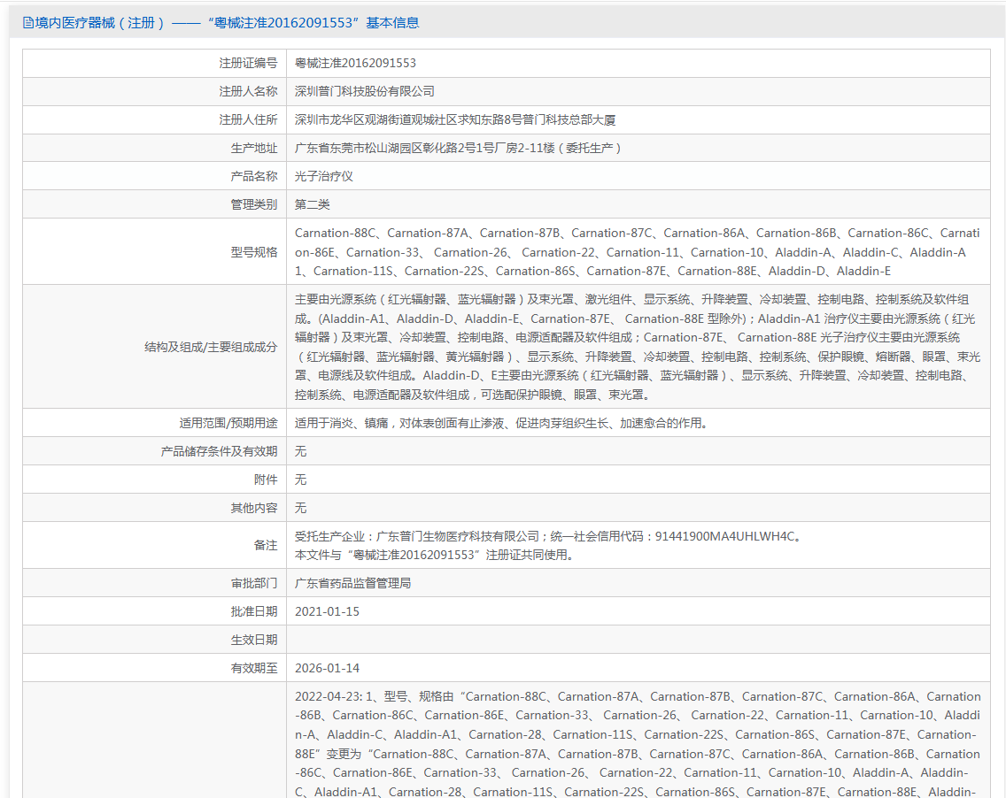Screen dimensions: 1006x798
Task: Click the model list starting with Carnation-88C
Action: [x=637, y=252]
